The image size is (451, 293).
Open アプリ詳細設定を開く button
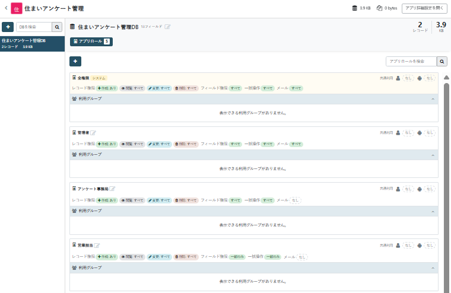[424, 8]
